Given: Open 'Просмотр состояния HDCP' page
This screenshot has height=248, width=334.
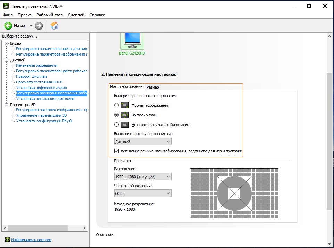Looking at the screenshot, I should coord(39,82).
